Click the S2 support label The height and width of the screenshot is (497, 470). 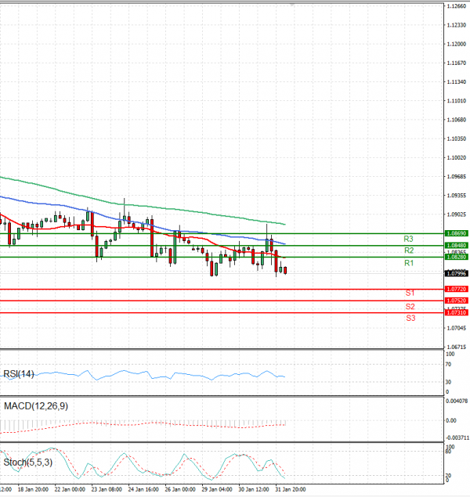point(410,307)
